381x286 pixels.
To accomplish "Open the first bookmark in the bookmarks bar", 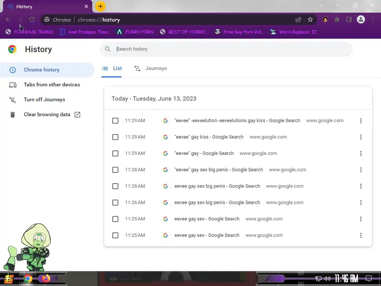I will [x=29, y=32].
